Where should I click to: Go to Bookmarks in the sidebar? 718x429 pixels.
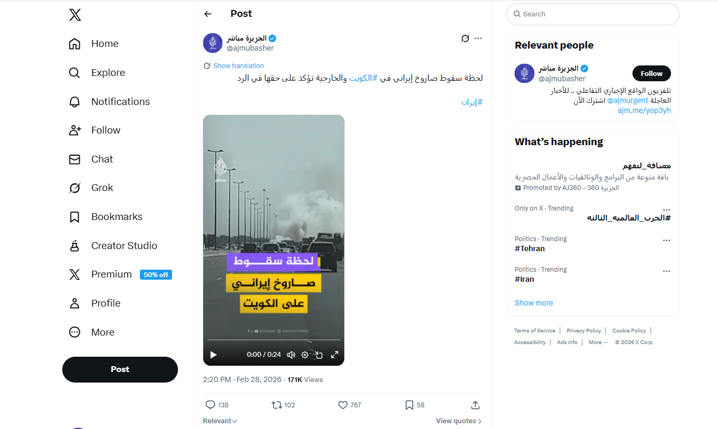[x=116, y=217]
